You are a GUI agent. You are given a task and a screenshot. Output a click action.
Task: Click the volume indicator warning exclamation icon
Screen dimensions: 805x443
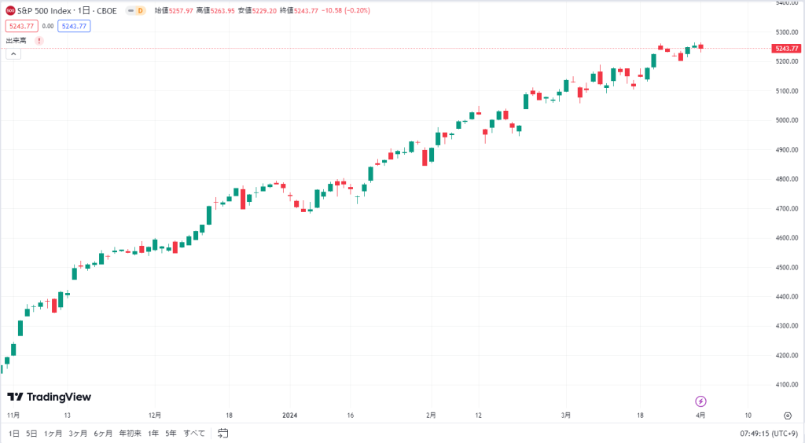point(39,41)
